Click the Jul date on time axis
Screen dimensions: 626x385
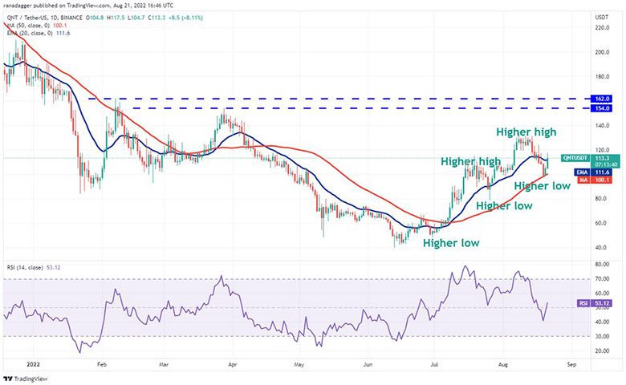point(434,365)
